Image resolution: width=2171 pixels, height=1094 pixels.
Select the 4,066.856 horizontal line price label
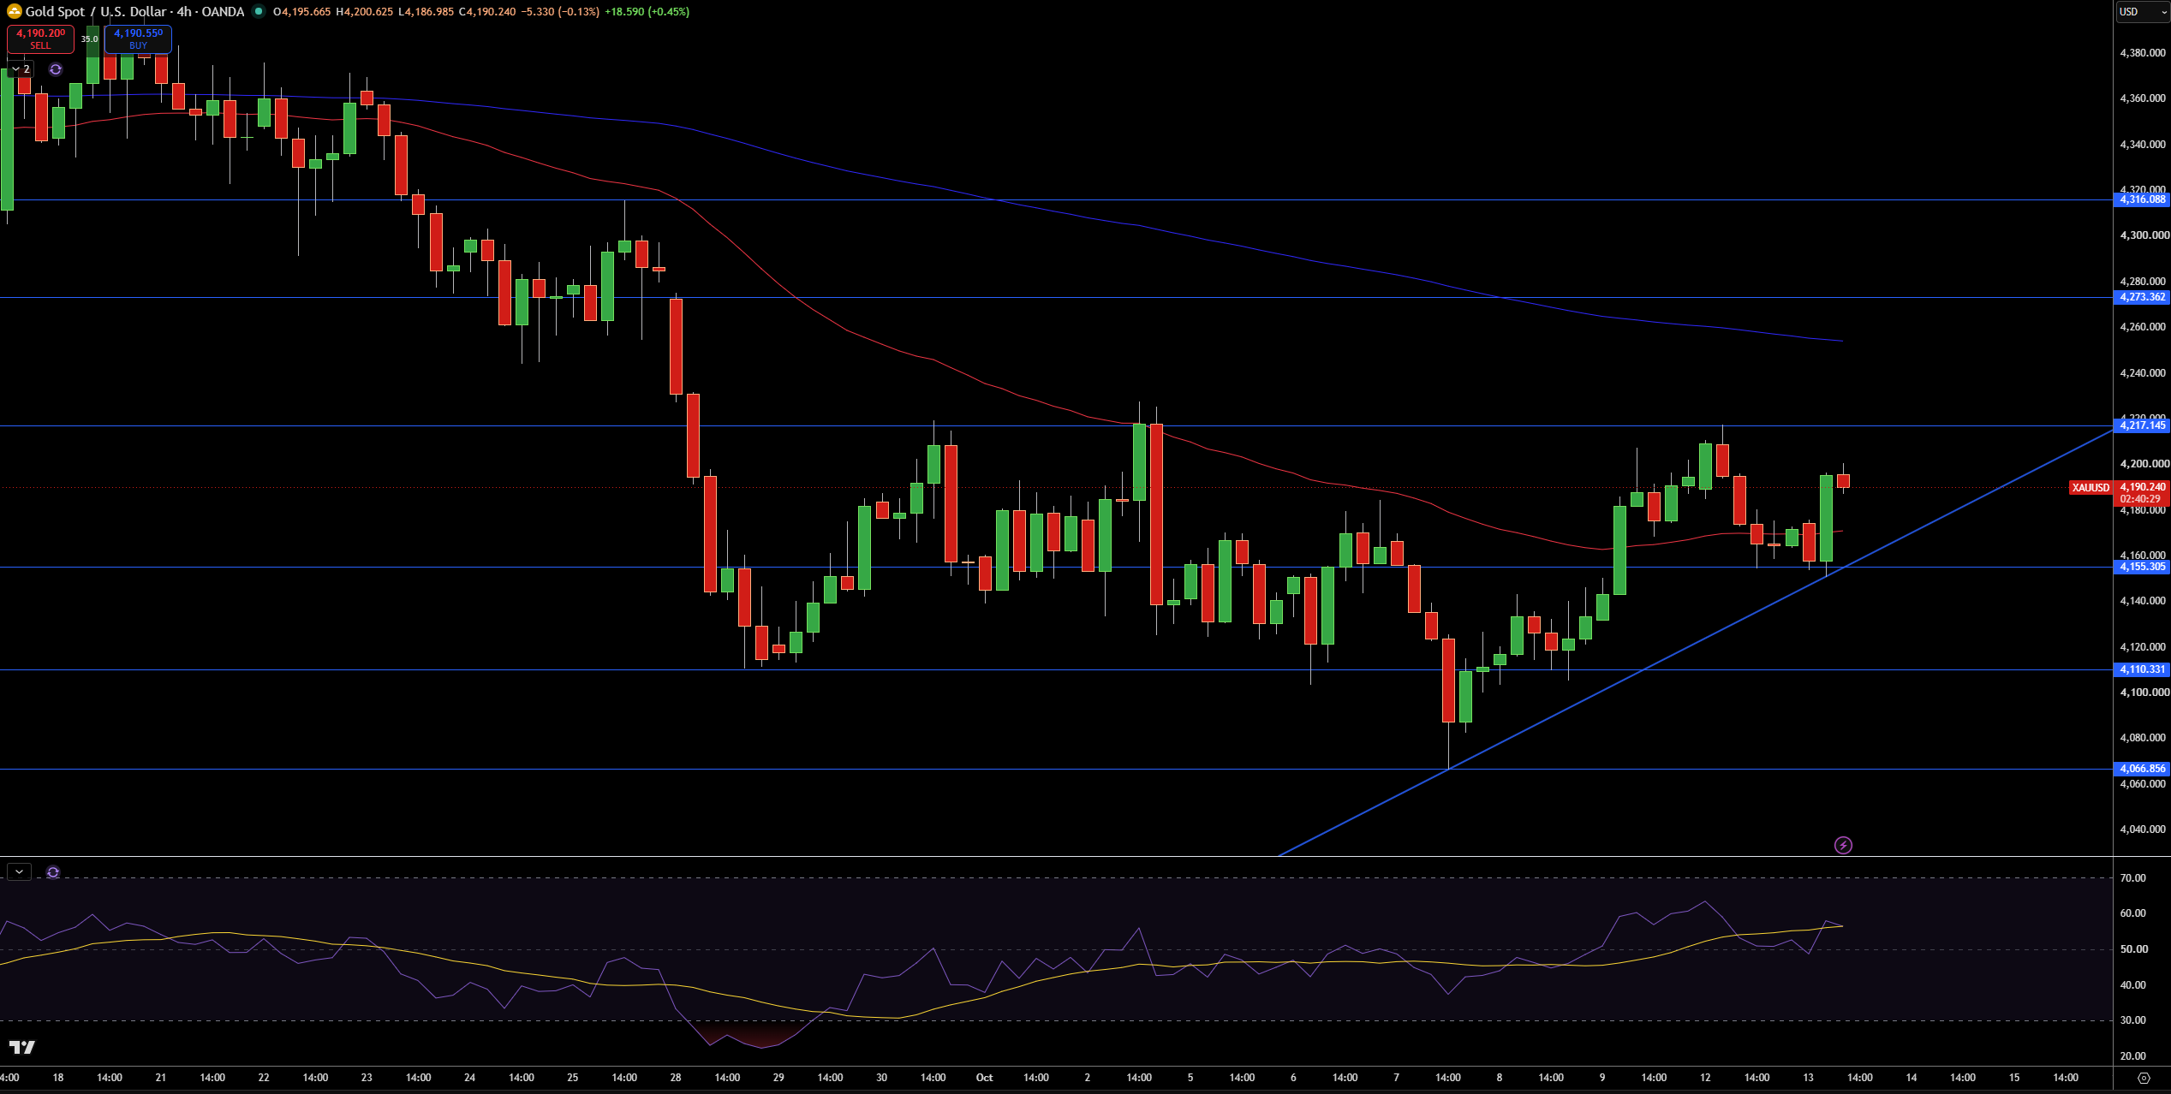point(2142,769)
